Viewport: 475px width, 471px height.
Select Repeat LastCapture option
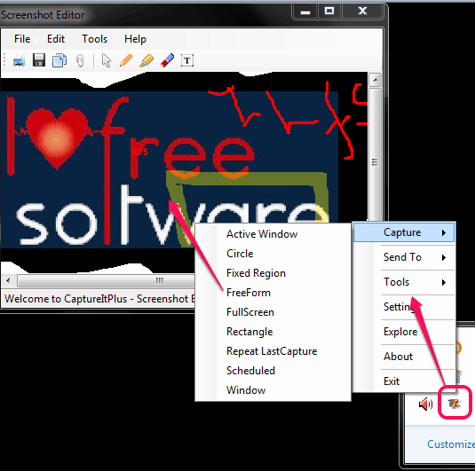[x=273, y=351]
